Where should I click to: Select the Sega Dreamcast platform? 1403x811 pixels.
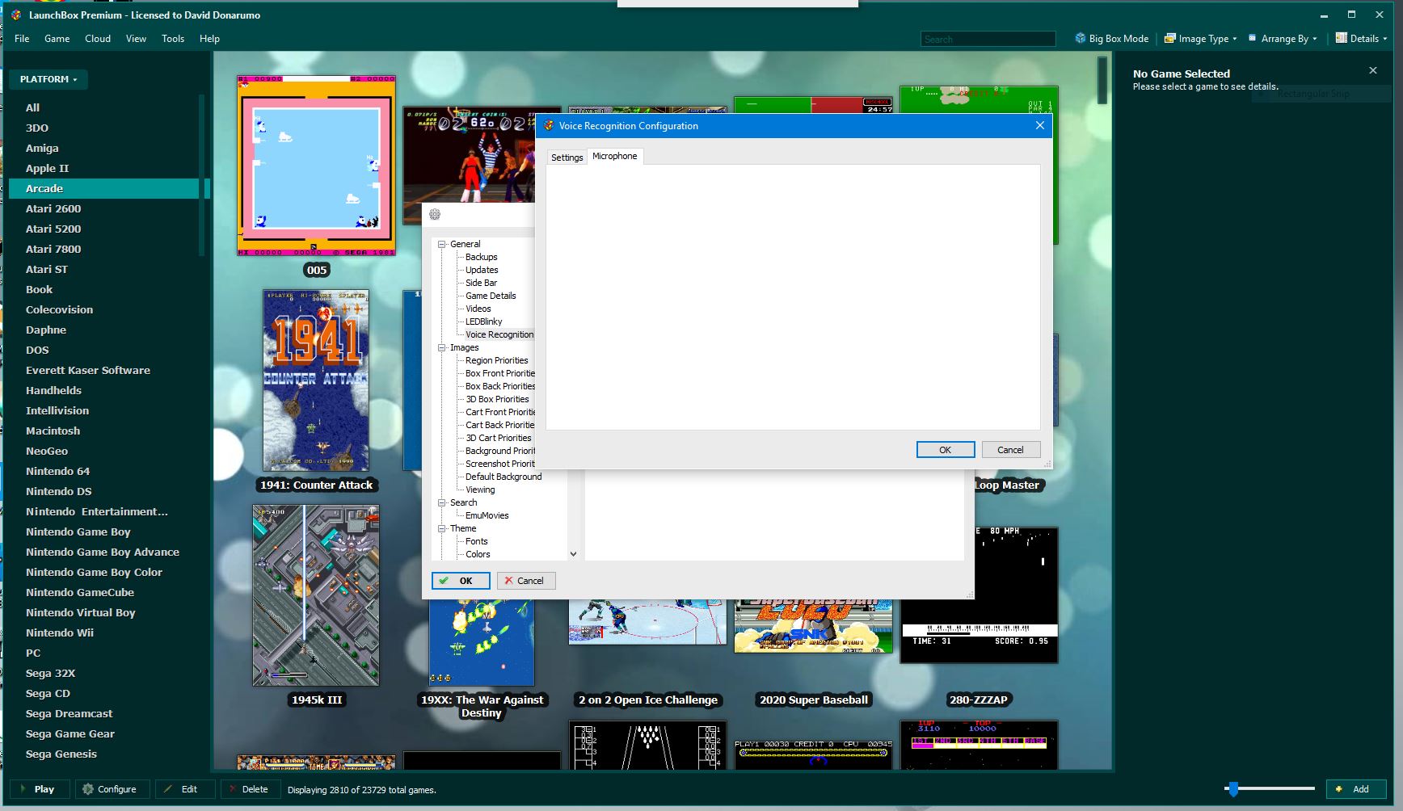[x=69, y=713]
